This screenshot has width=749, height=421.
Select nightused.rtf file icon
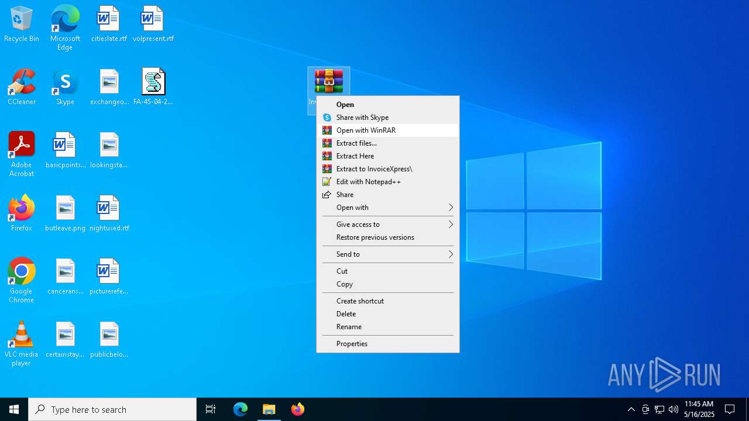click(109, 214)
